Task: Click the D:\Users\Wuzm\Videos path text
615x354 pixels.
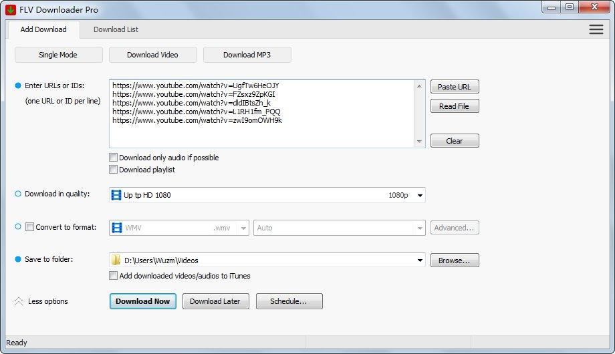Action: [x=161, y=260]
